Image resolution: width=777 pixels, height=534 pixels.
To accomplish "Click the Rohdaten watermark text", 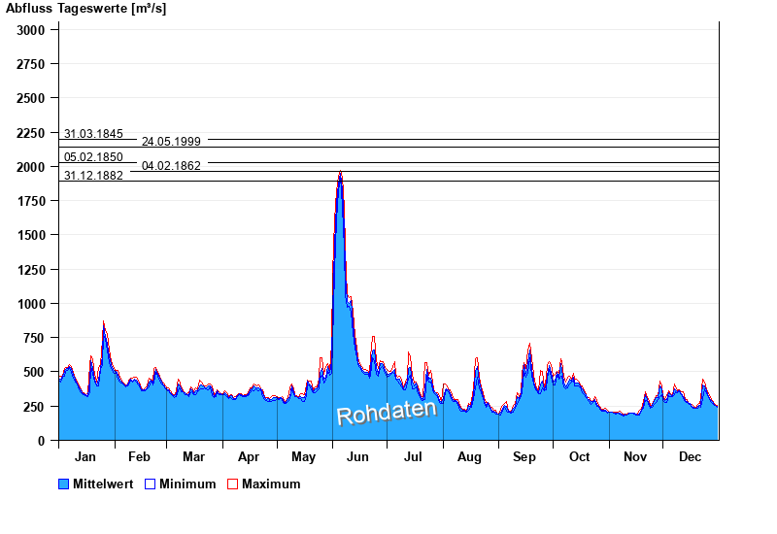I will tap(387, 412).
